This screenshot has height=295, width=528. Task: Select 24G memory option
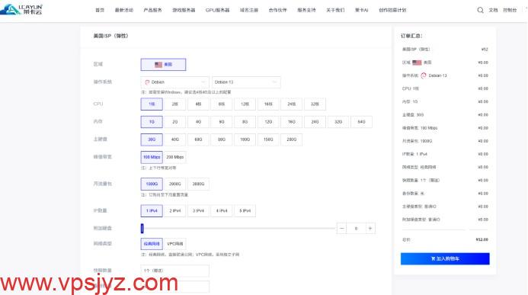coord(315,122)
